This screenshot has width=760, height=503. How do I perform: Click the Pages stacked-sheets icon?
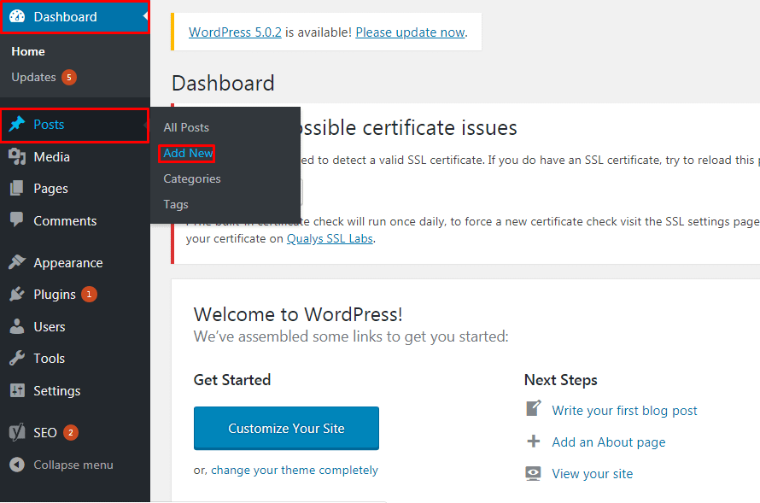click(x=17, y=189)
